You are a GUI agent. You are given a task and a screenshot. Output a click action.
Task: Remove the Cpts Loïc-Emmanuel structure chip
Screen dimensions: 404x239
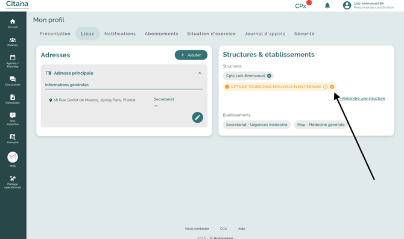pyautogui.click(x=269, y=76)
